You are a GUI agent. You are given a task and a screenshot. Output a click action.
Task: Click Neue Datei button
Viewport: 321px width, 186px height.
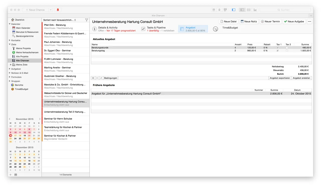[228, 22]
